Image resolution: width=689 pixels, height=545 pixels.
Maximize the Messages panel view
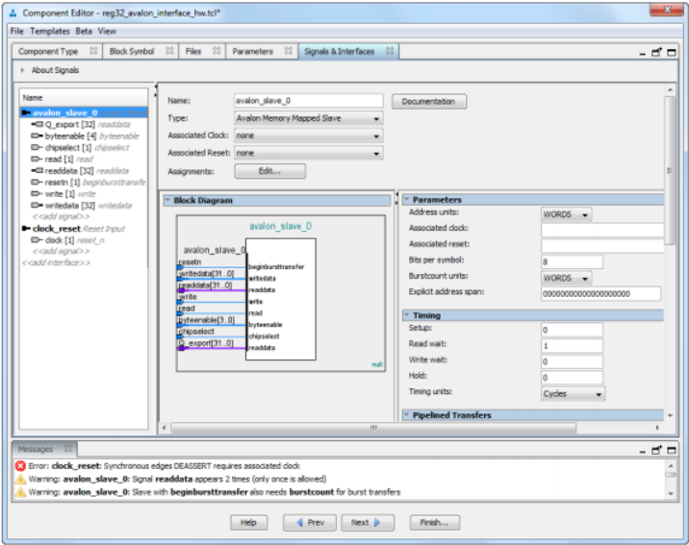(x=672, y=450)
